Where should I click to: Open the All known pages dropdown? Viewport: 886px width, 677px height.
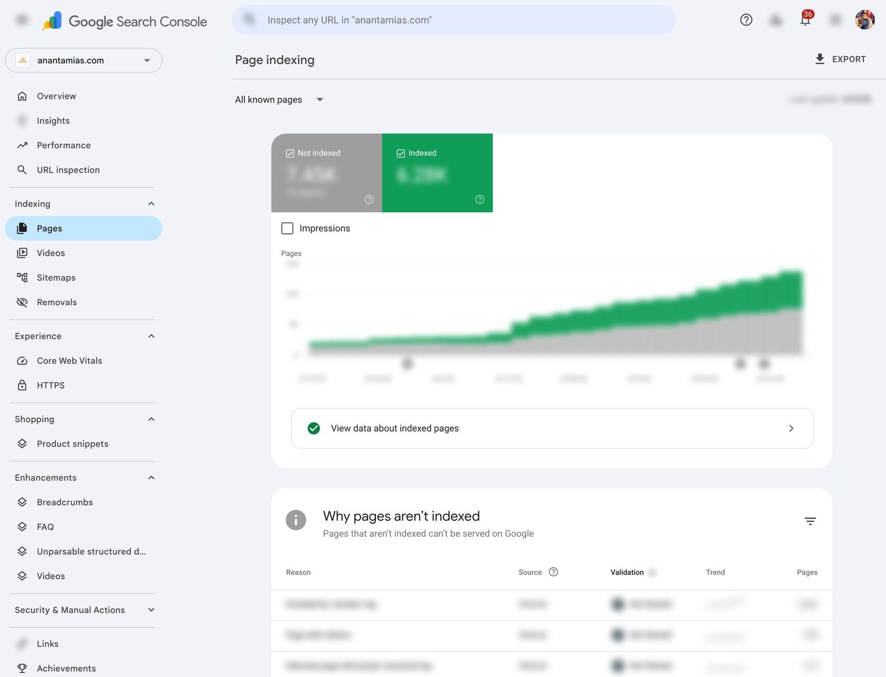pyautogui.click(x=279, y=100)
